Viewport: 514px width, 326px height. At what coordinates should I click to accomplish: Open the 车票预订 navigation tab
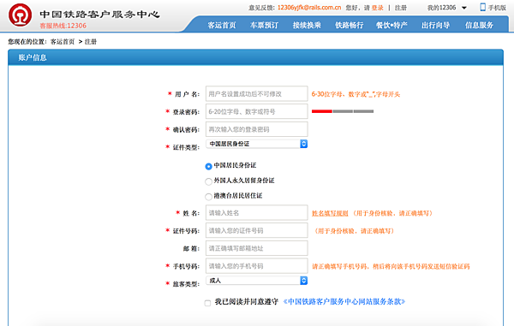[x=264, y=25]
